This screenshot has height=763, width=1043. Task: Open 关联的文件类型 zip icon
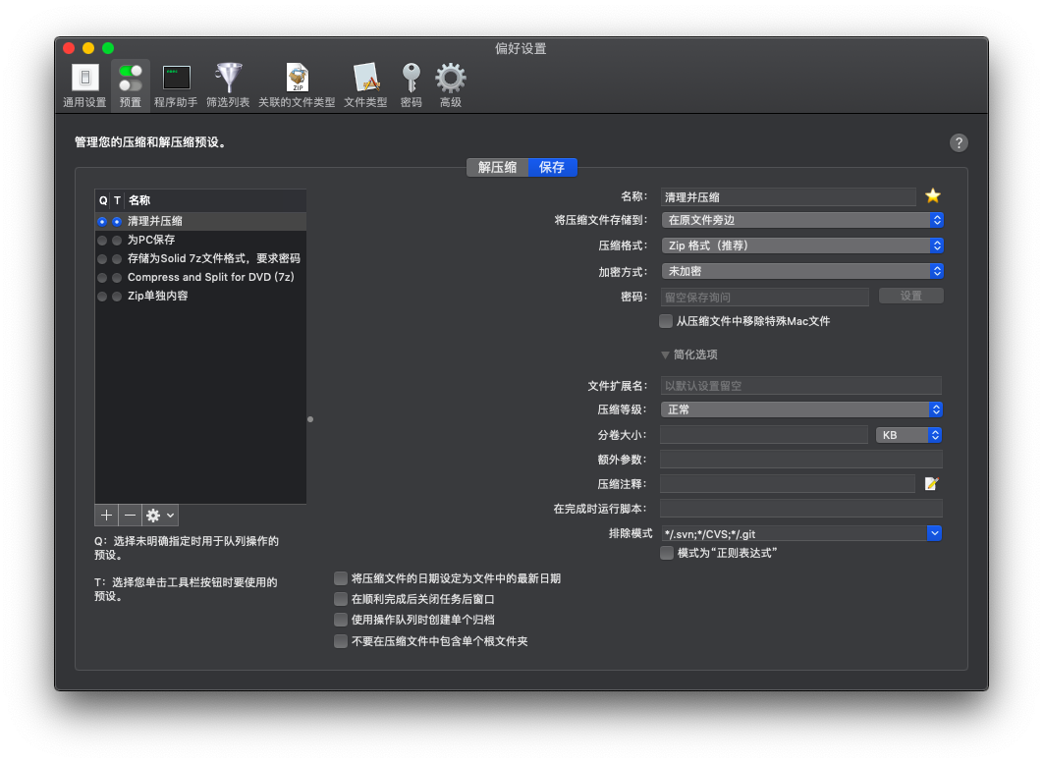pyautogui.click(x=297, y=79)
